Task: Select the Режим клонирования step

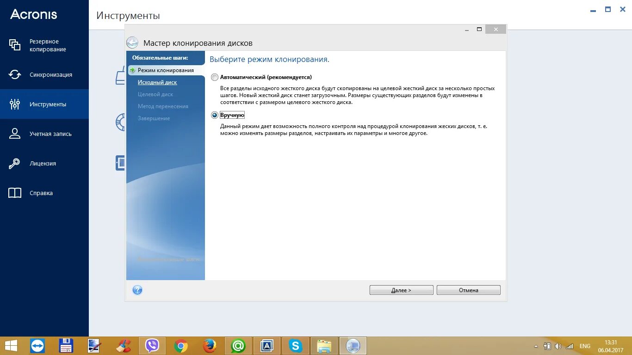Action: [x=166, y=70]
